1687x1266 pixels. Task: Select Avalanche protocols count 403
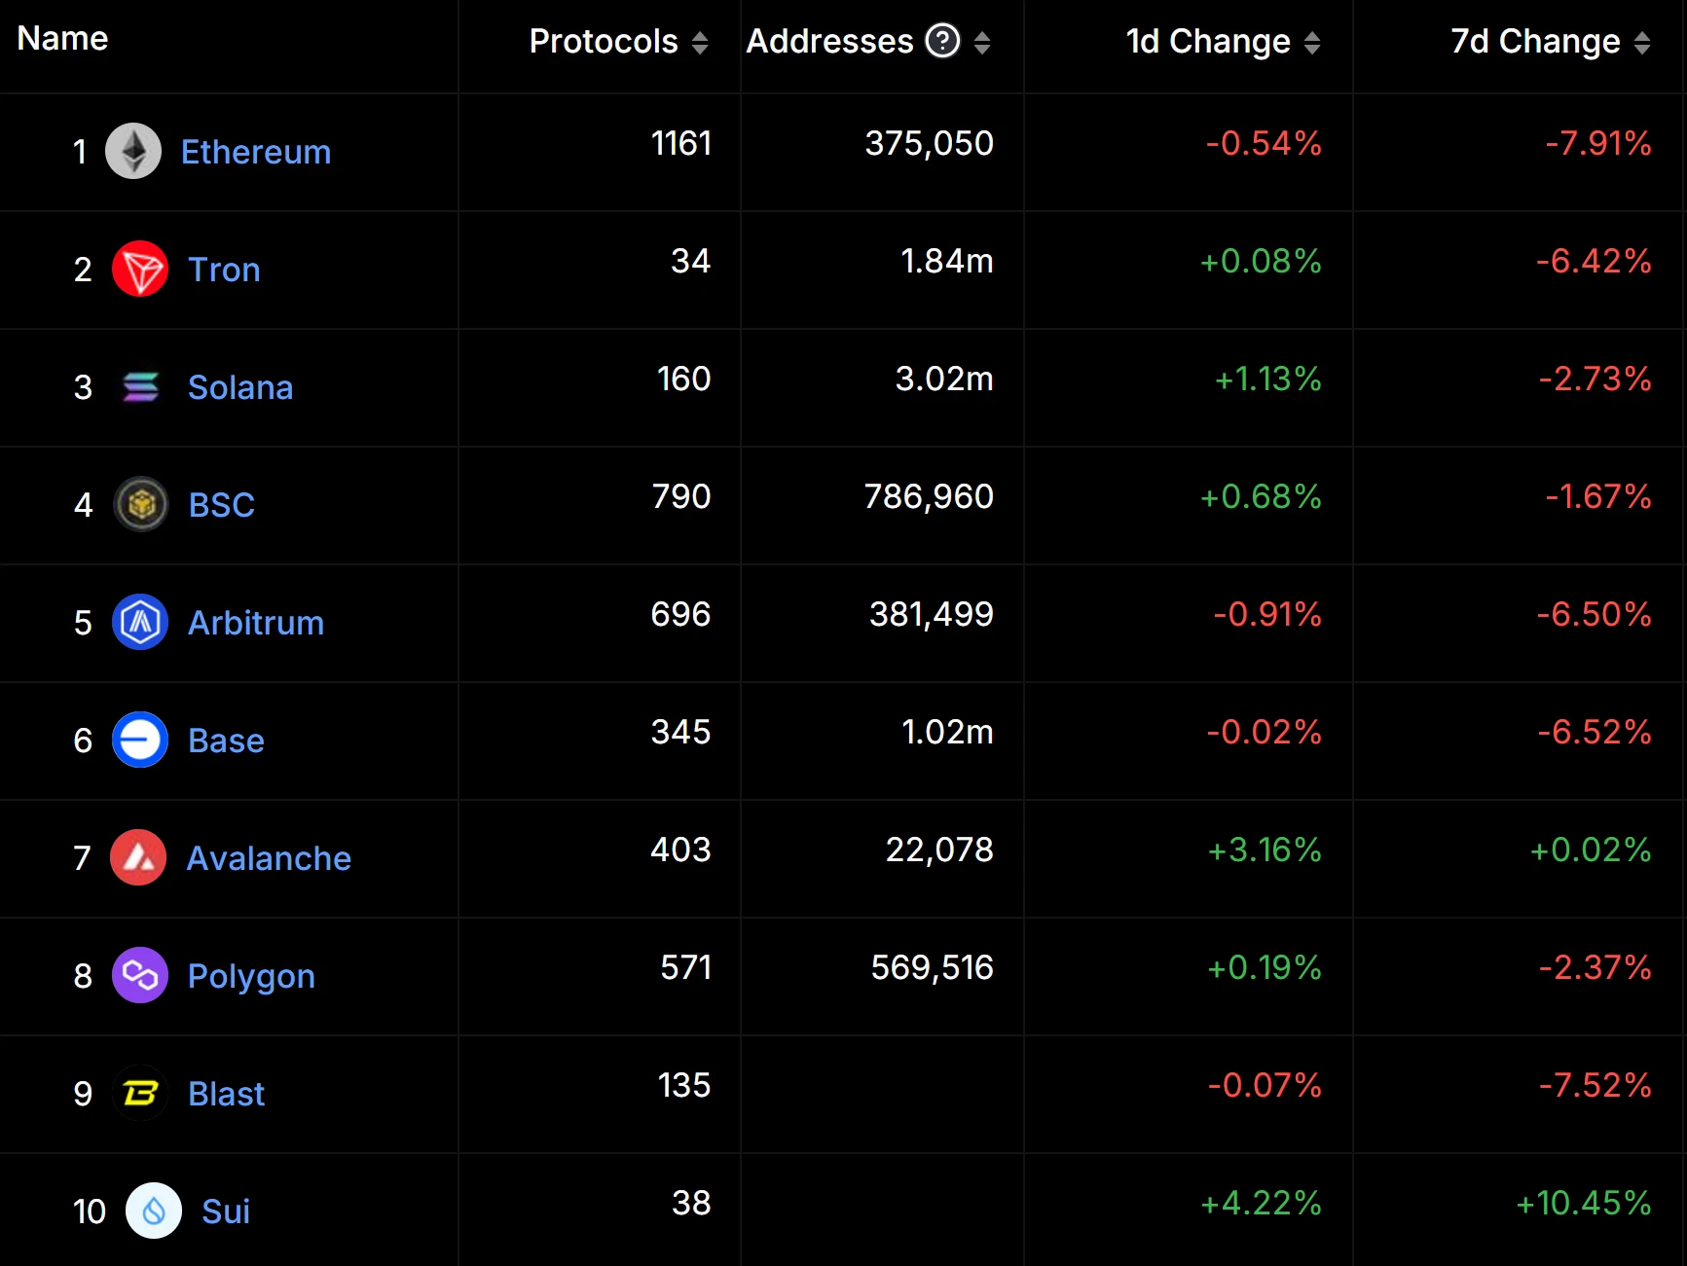point(680,850)
